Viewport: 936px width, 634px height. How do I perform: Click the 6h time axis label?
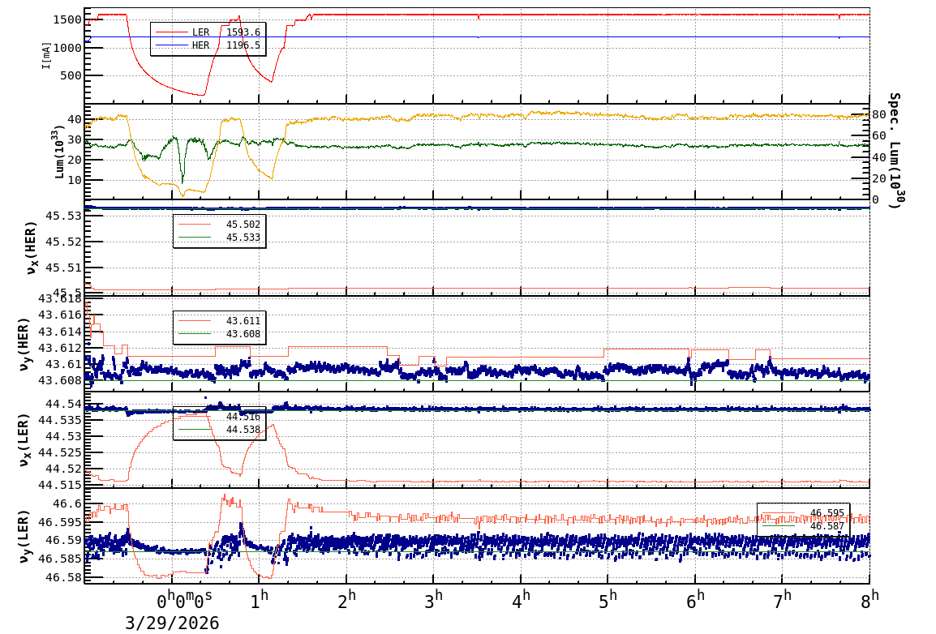click(x=695, y=601)
